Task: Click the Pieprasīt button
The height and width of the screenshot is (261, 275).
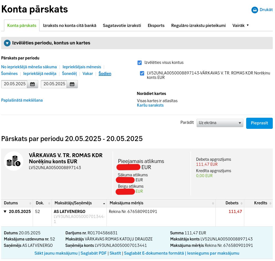Action: [259, 123]
